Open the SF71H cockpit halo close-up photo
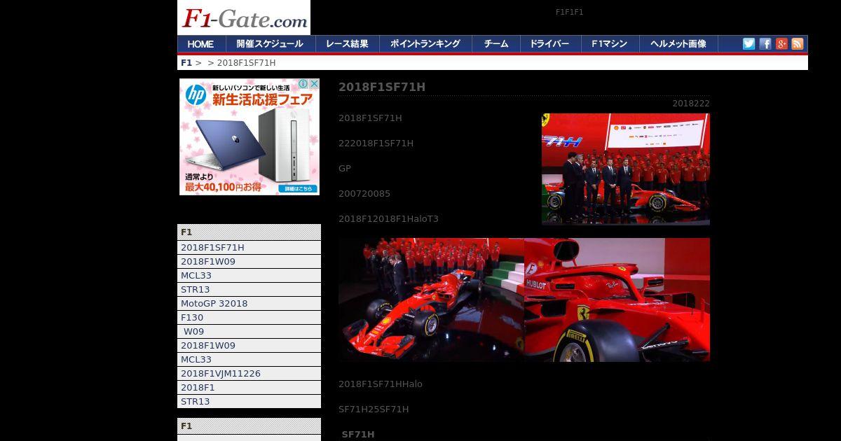 click(x=617, y=300)
